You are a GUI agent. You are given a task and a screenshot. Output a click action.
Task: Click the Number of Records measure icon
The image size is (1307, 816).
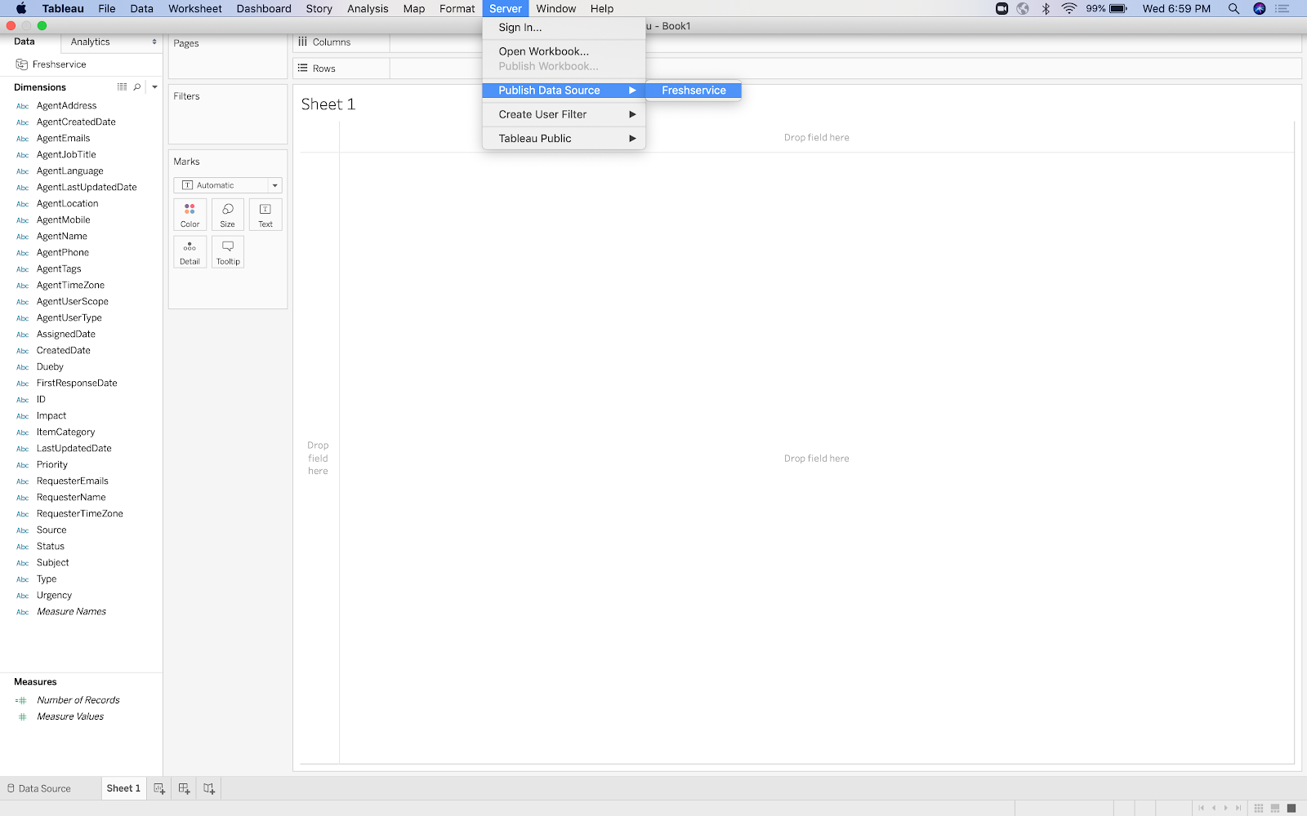(x=21, y=700)
